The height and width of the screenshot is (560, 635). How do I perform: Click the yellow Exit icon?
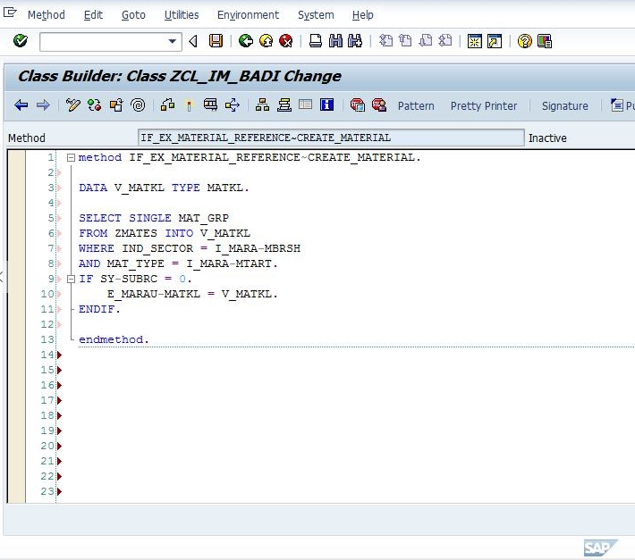266,41
